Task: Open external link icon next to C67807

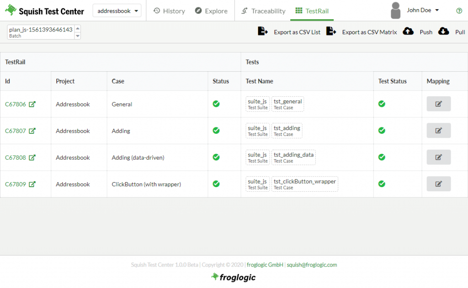Action: pyautogui.click(x=32, y=131)
